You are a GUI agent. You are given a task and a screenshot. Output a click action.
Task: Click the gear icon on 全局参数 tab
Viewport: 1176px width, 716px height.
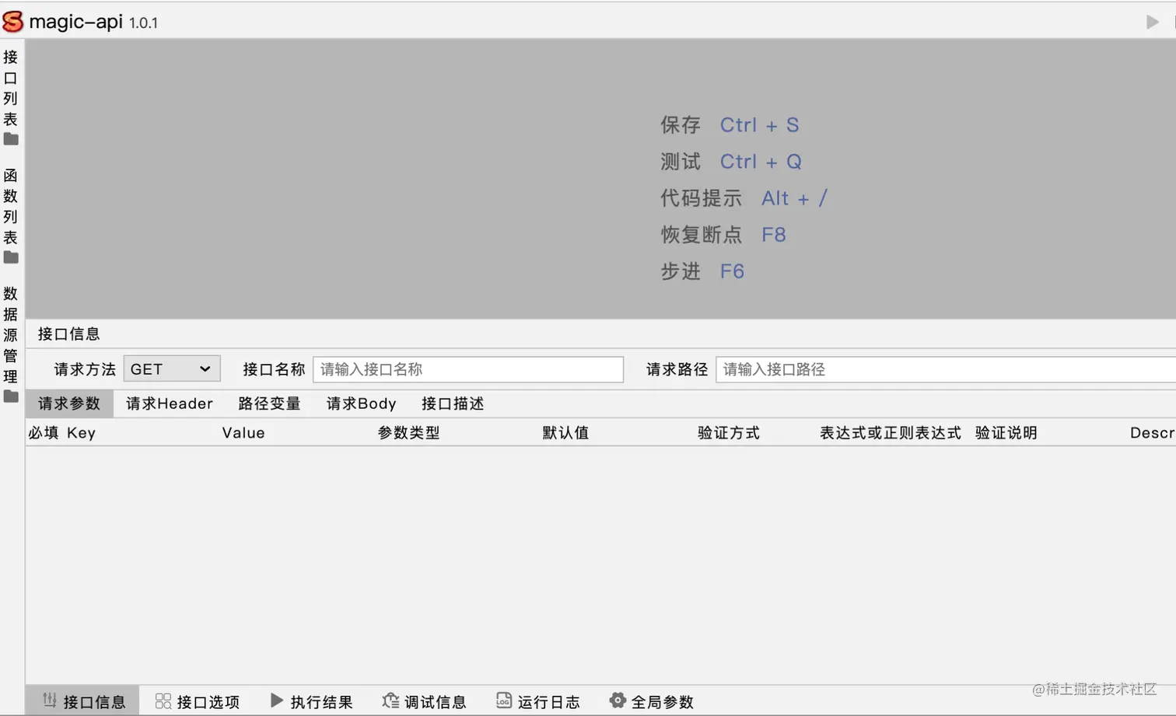[617, 701]
